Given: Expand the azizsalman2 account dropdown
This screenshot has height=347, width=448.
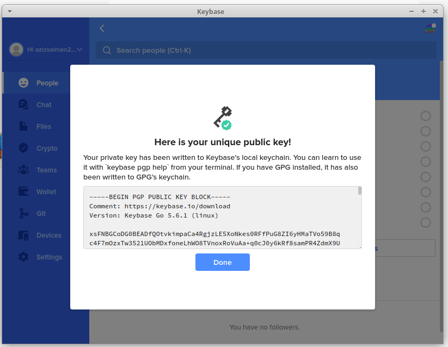Looking at the screenshot, I should click(79, 49).
